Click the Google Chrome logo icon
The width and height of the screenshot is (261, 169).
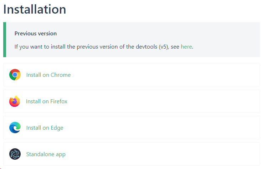coord(15,75)
